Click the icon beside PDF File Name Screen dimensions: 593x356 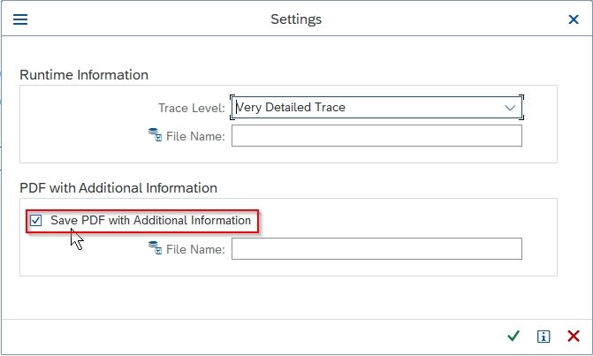click(x=155, y=248)
